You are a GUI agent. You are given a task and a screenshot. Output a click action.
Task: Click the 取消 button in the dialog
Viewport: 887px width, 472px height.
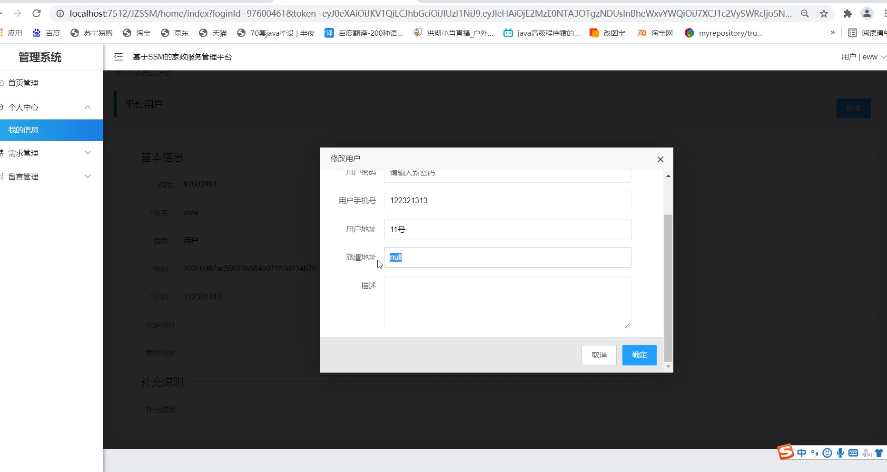(x=599, y=355)
